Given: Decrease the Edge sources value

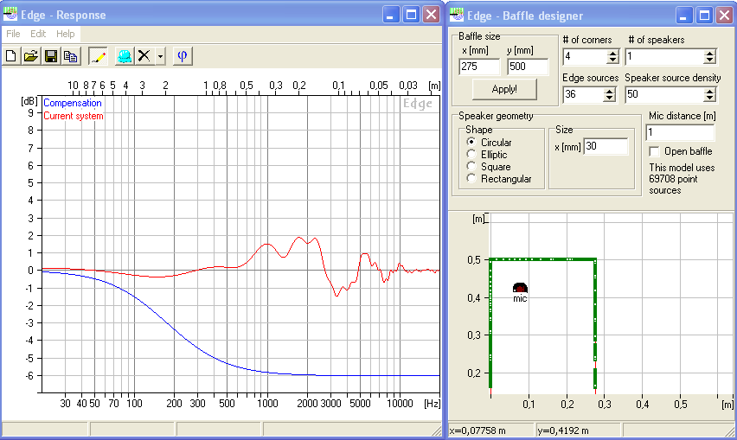Looking at the screenshot, I should [x=609, y=99].
